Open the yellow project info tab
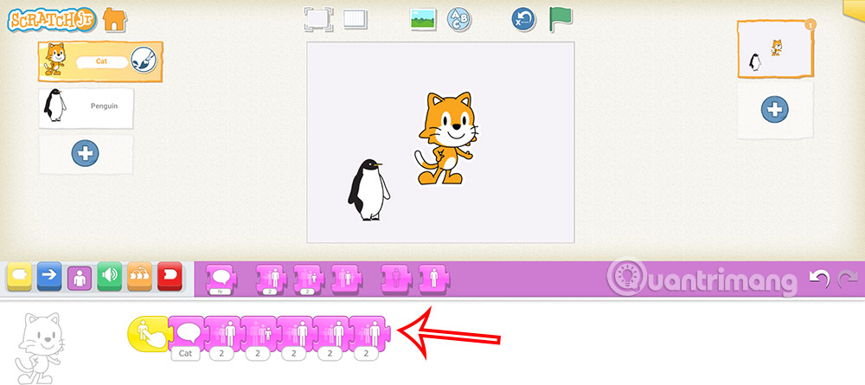This screenshot has height=385, width=865. (854, 10)
